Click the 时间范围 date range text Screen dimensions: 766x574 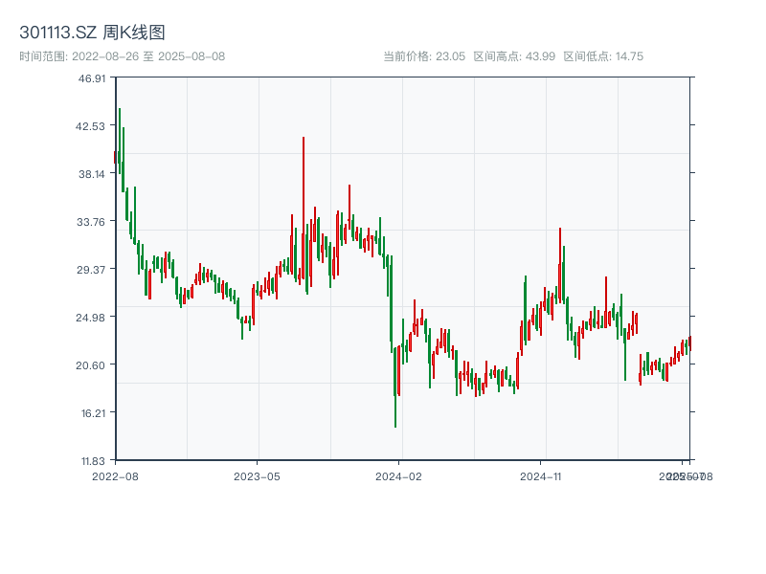[x=122, y=56]
